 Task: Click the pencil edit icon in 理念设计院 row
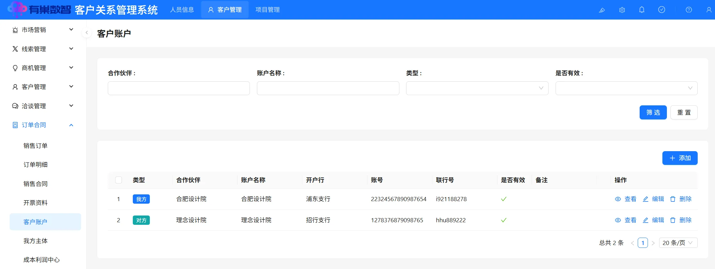tap(646, 220)
